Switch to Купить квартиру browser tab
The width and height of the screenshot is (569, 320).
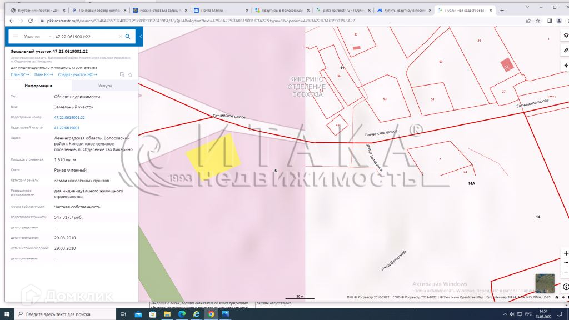pos(404,11)
